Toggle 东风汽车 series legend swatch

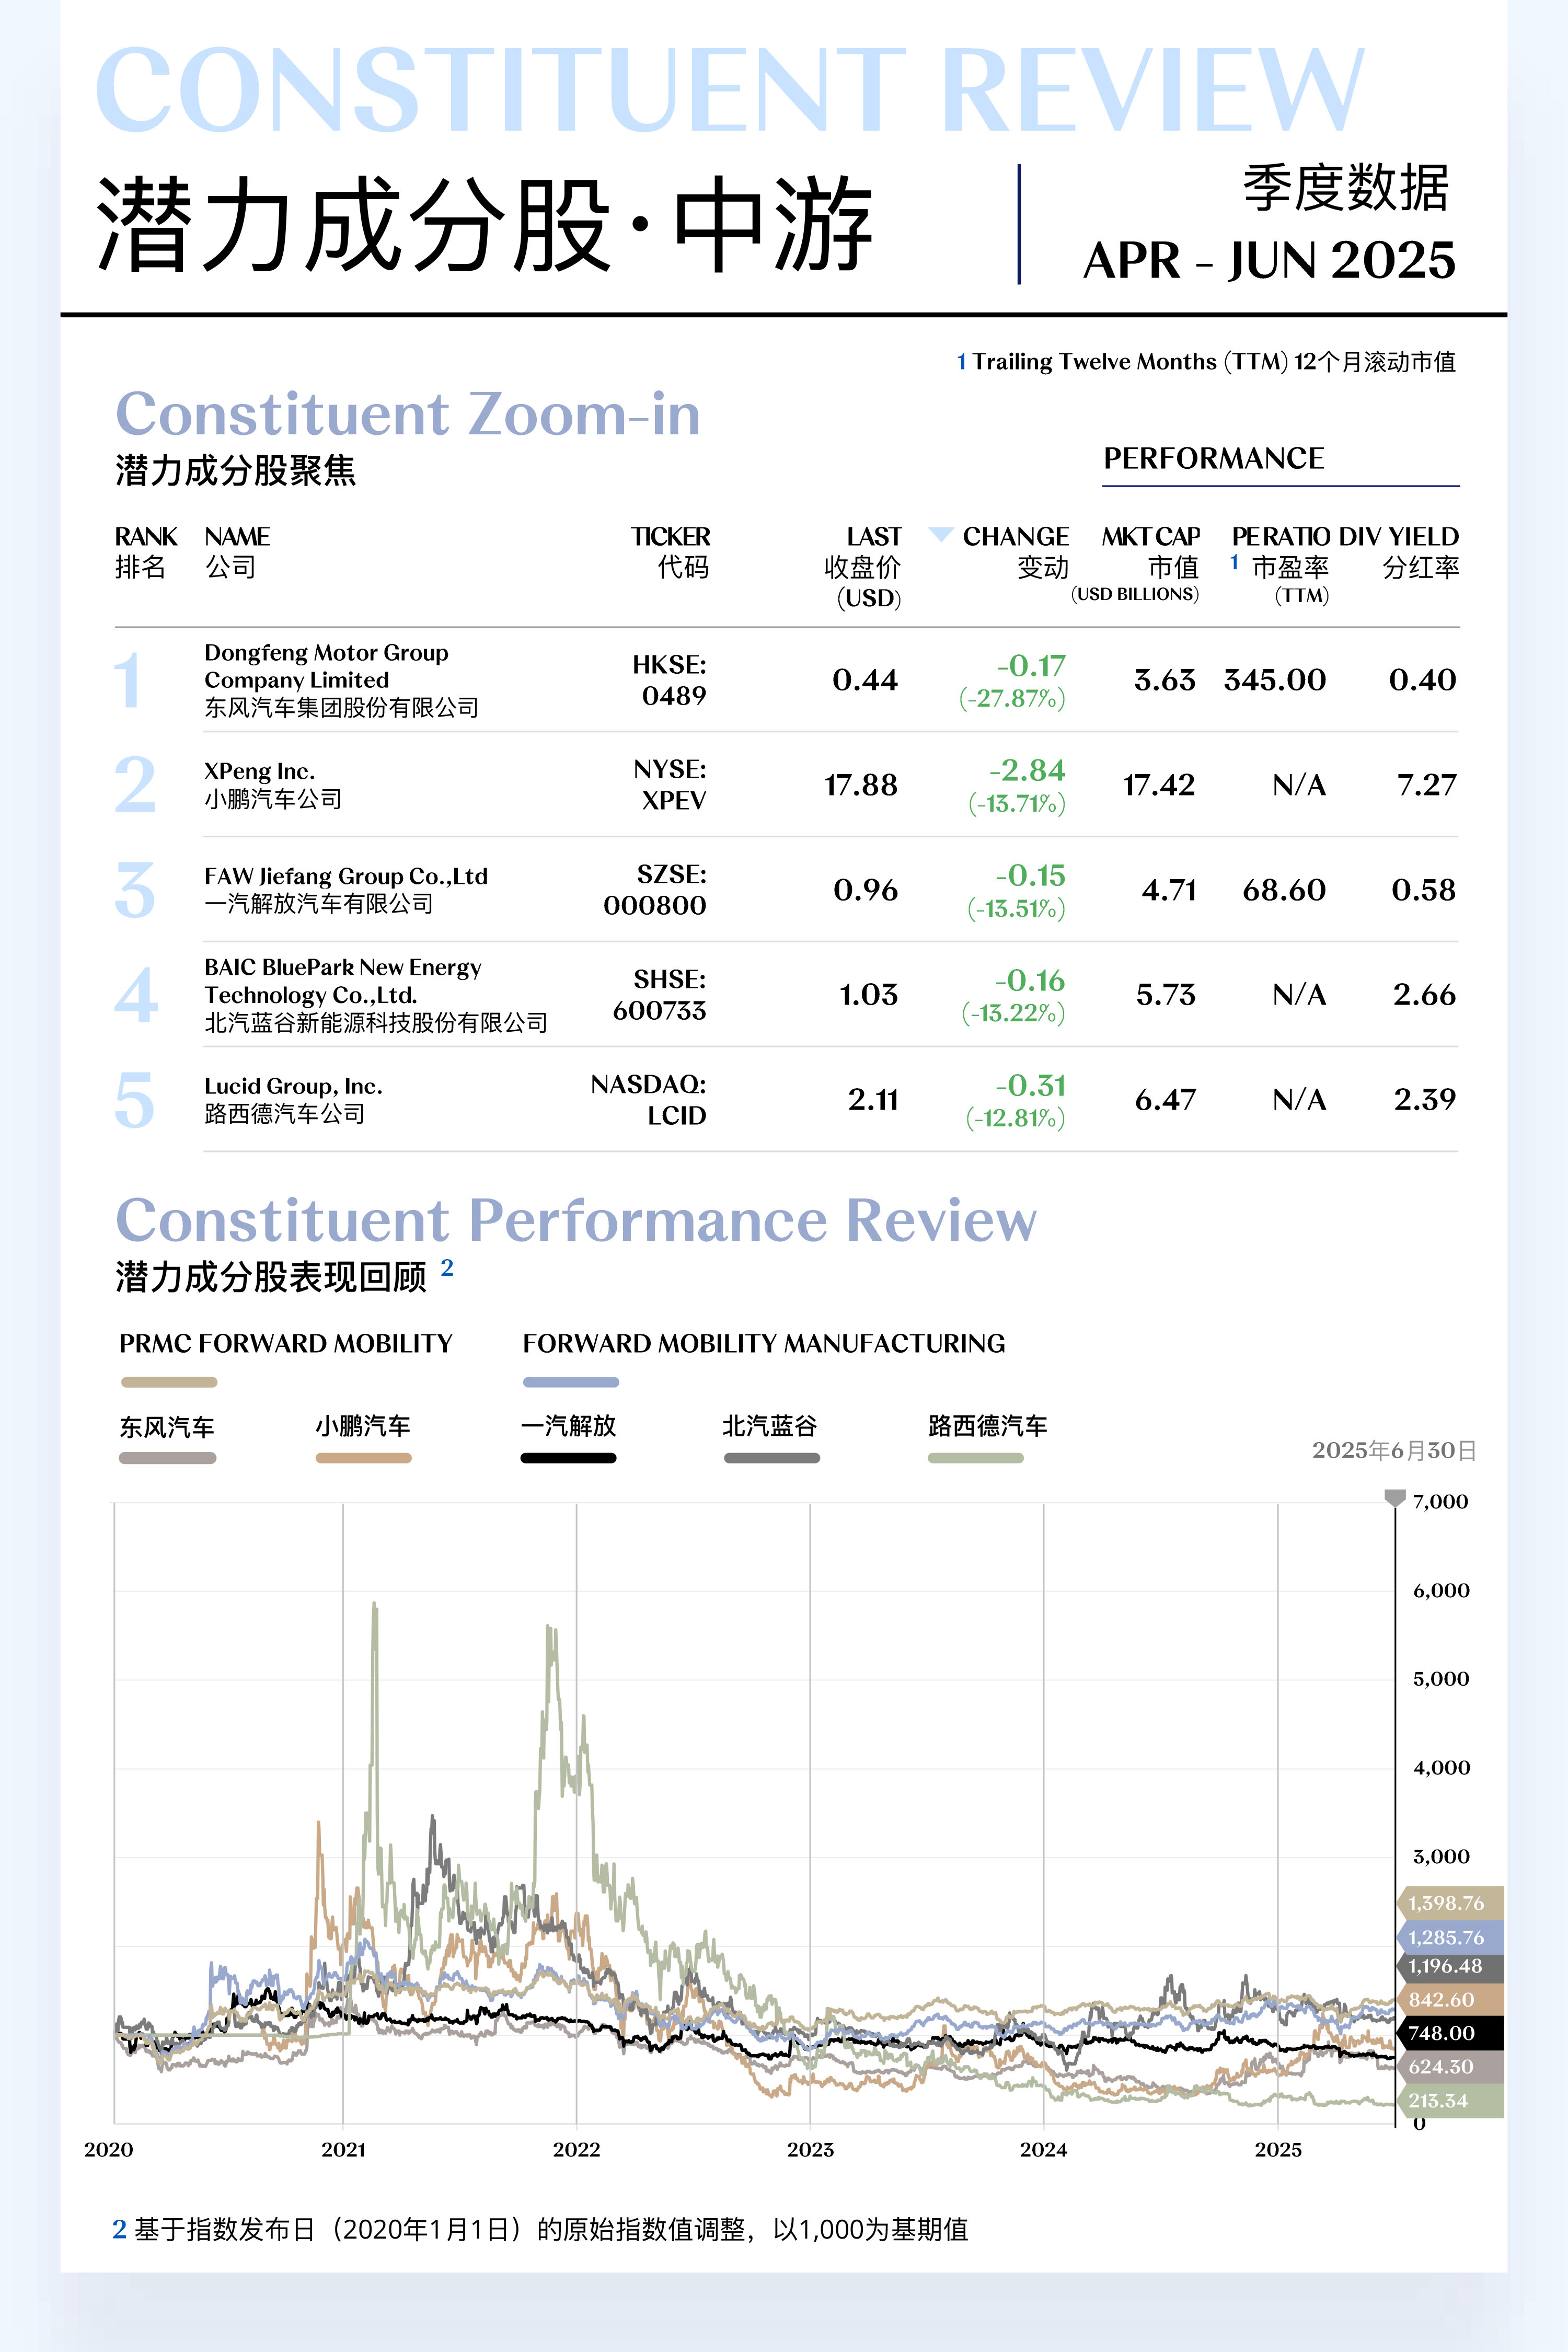pos(167,1458)
